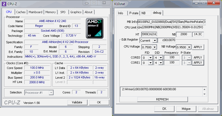Click the OK button in K10stat
Screen dimensions: 222x116
tap(164, 109)
